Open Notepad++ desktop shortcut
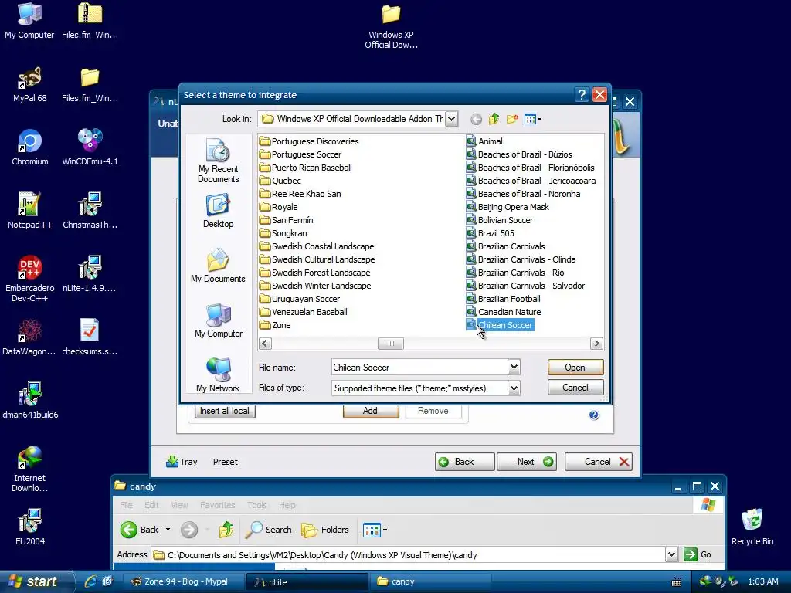 (29, 211)
